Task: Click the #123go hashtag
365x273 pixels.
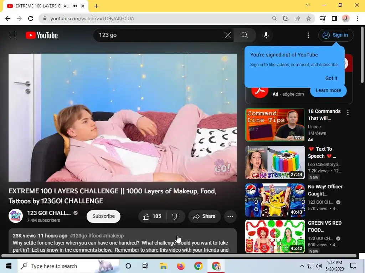Action: pos(78,236)
